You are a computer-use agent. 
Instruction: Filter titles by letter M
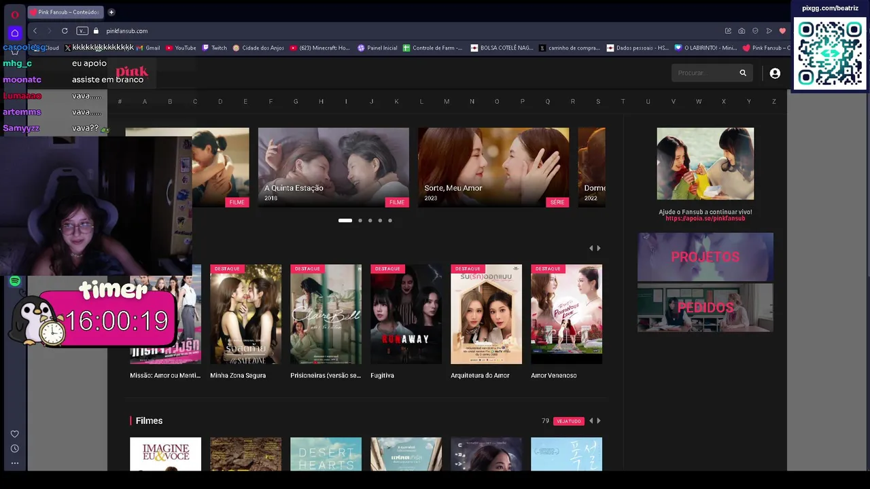tap(447, 102)
